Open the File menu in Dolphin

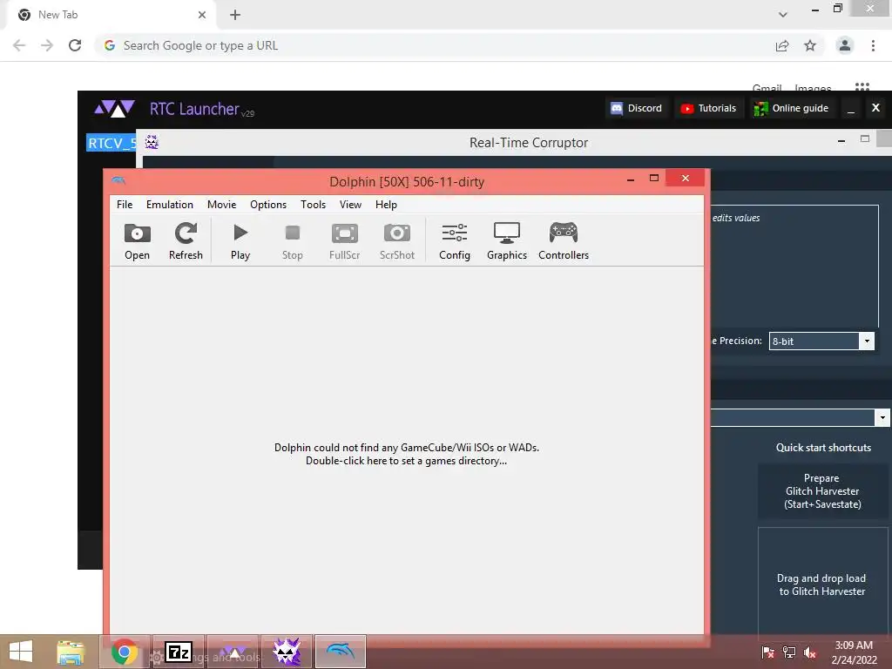[x=125, y=204]
